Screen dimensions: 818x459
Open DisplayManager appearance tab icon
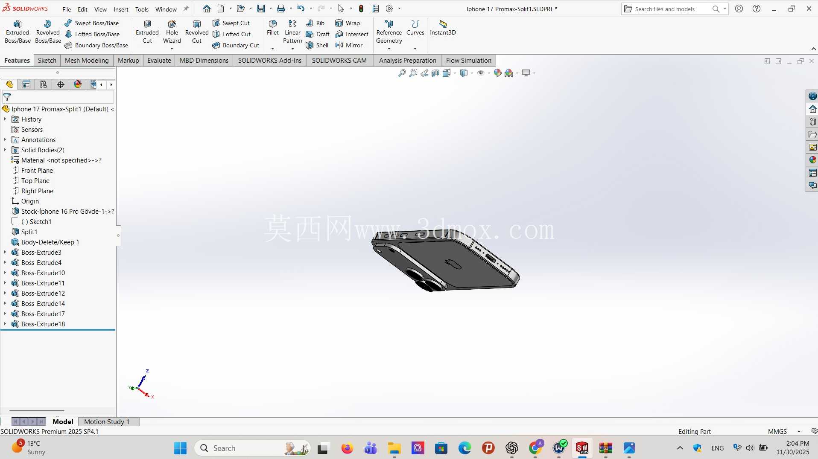[x=78, y=84]
